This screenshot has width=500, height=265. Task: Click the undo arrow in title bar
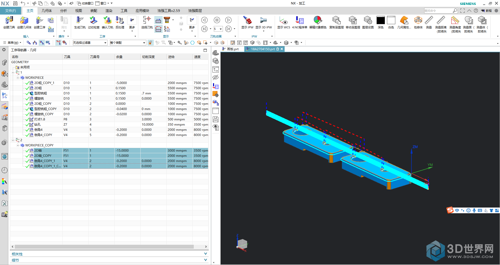[x=23, y=3]
